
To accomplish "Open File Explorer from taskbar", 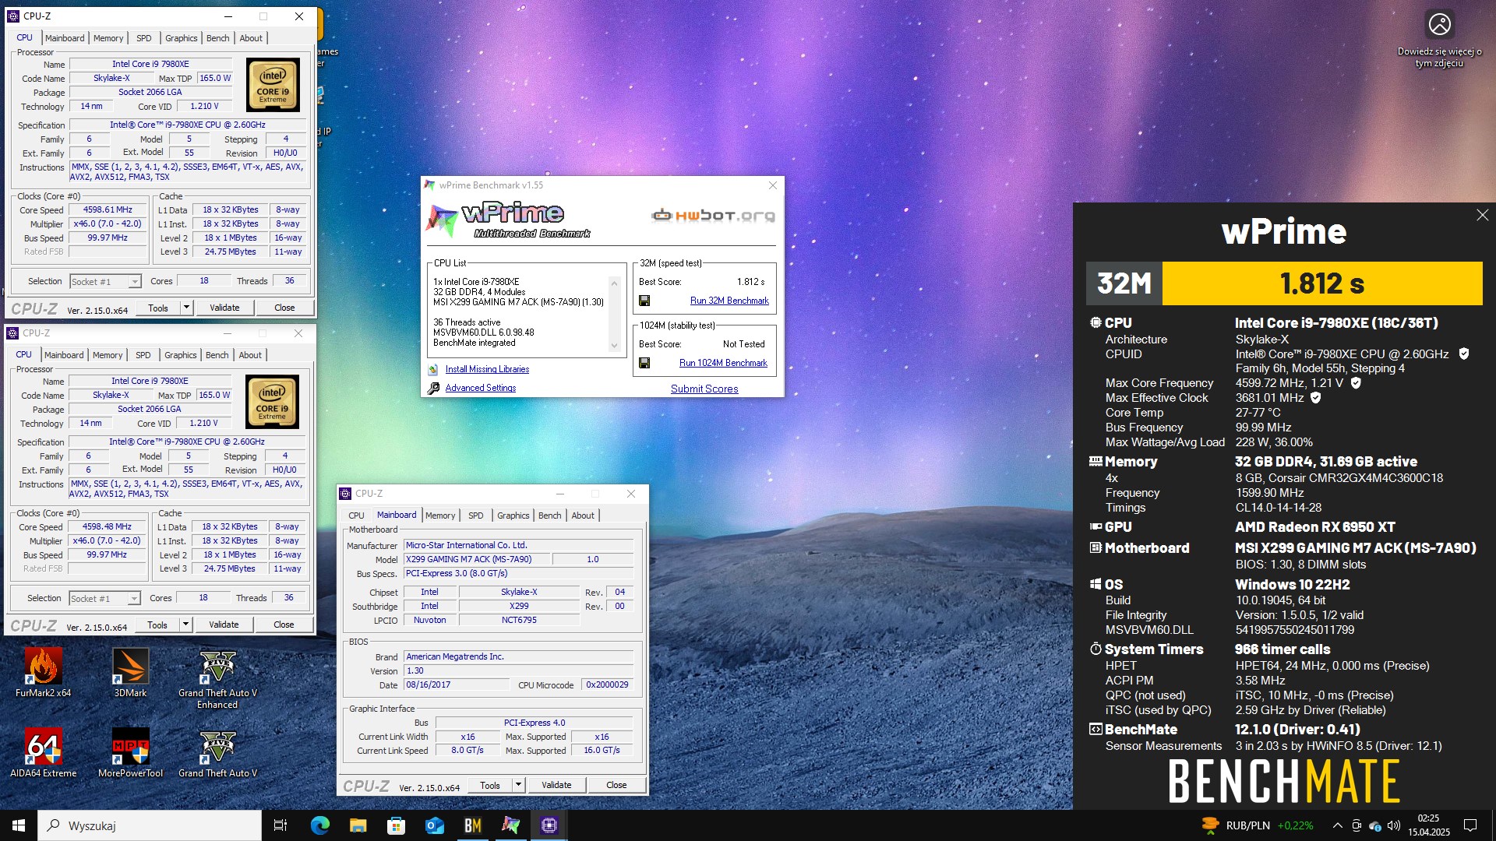I will coord(358,825).
